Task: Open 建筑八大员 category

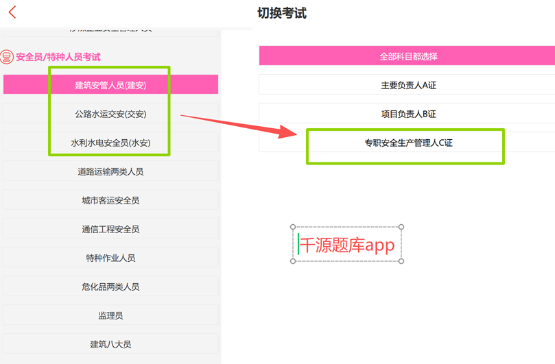Action: (110, 344)
